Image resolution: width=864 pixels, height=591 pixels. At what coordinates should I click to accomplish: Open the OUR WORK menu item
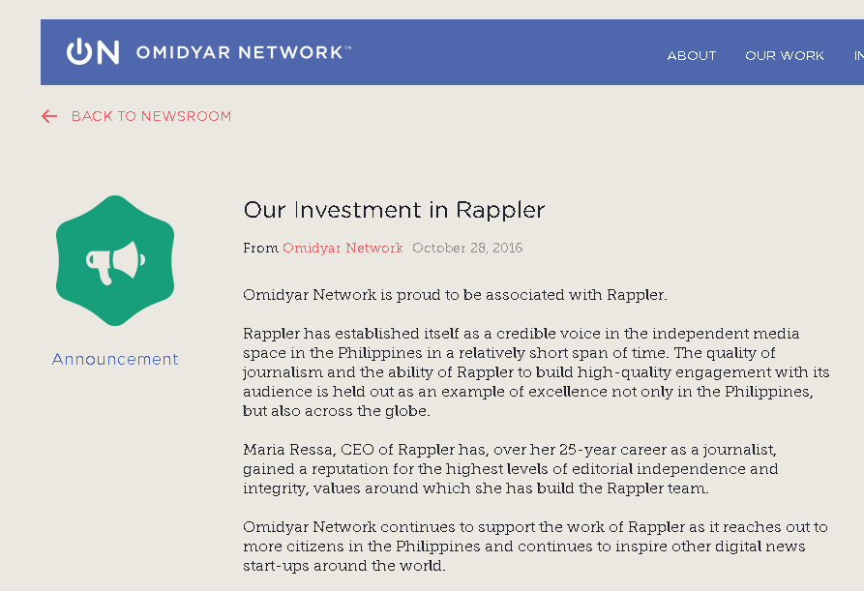pos(784,56)
